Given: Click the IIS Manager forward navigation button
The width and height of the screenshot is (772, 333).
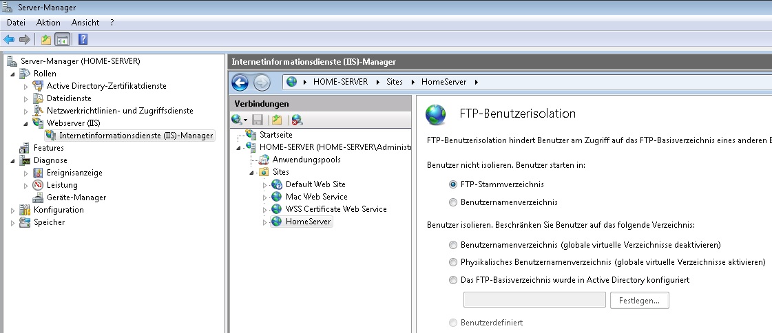Looking at the screenshot, I should tap(262, 82).
